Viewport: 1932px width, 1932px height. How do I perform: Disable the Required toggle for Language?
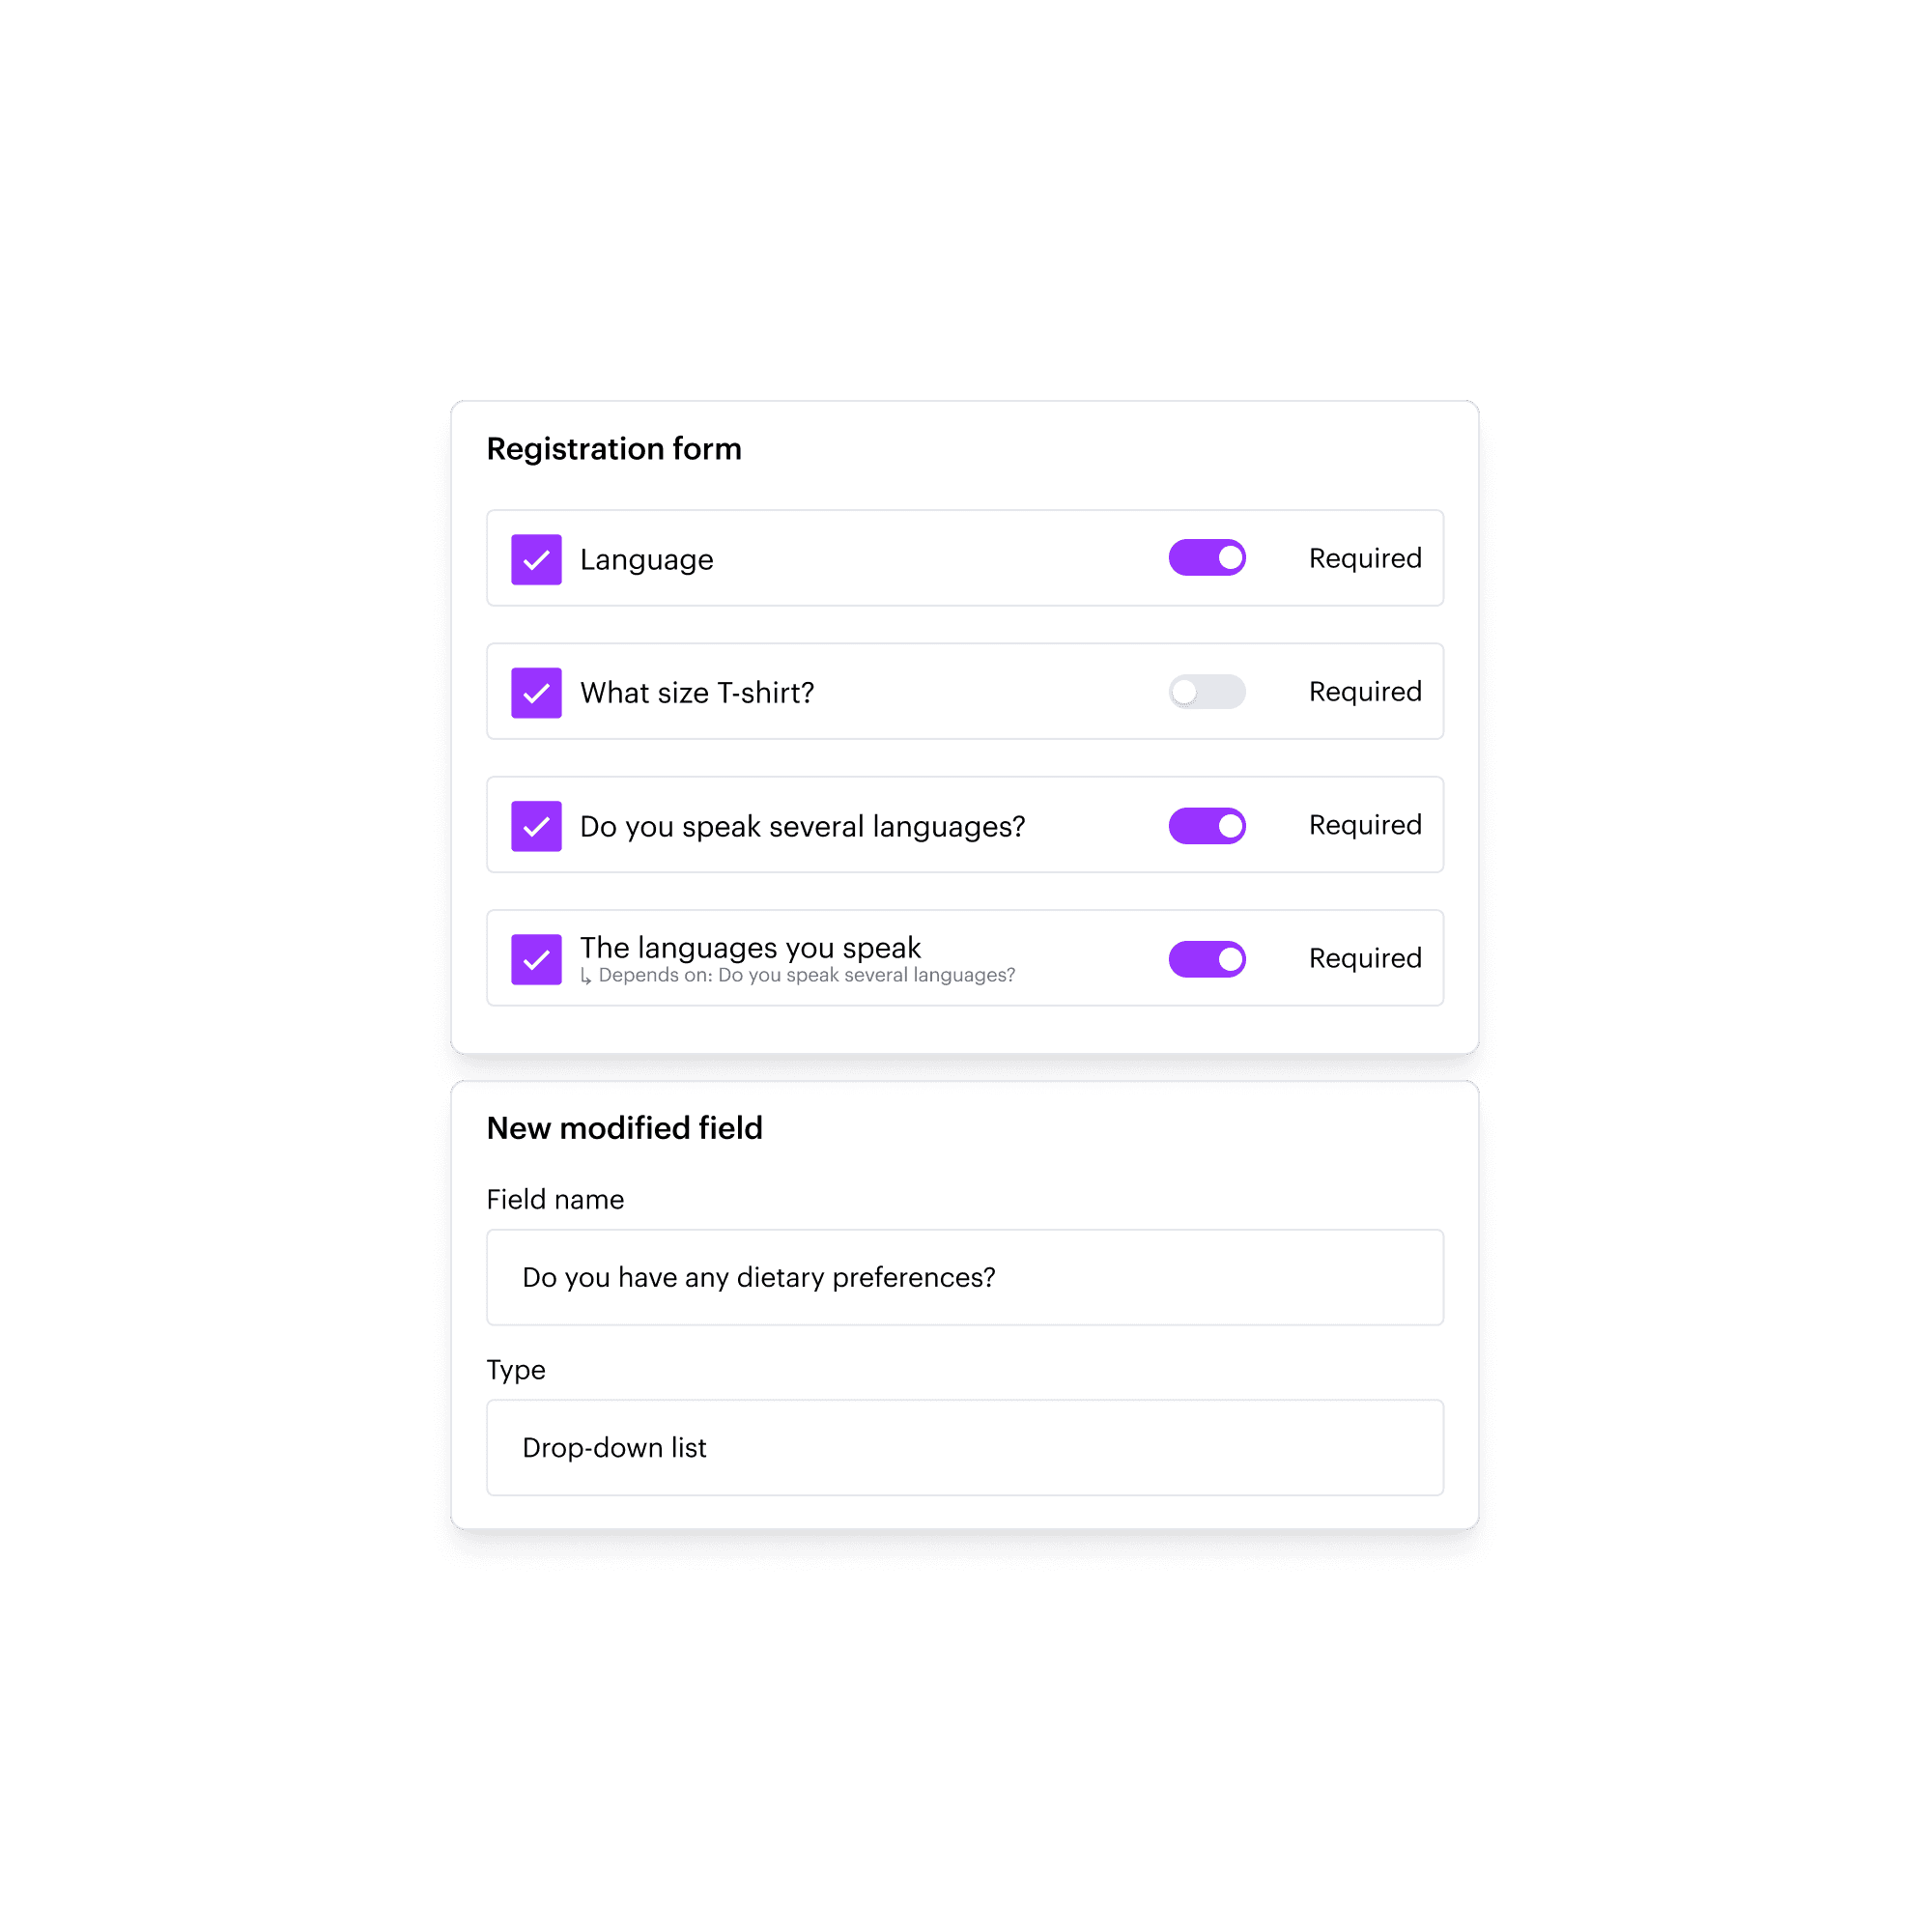click(1207, 557)
